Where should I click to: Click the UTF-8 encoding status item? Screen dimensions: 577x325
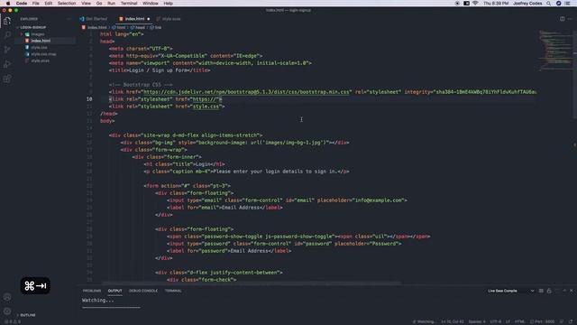coord(496,321)
